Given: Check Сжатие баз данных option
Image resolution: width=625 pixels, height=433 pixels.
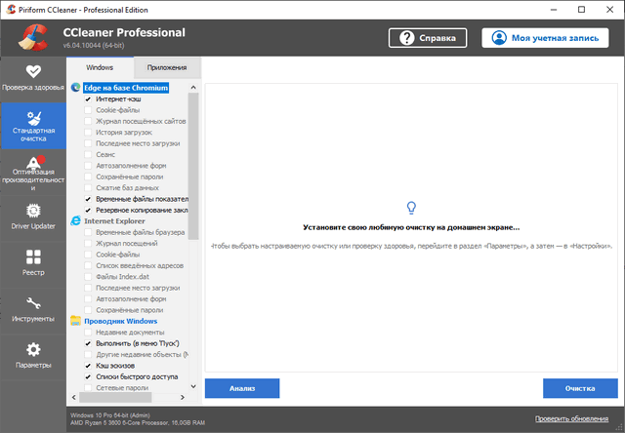Looking at the screenshot, I should coord(88,188).
